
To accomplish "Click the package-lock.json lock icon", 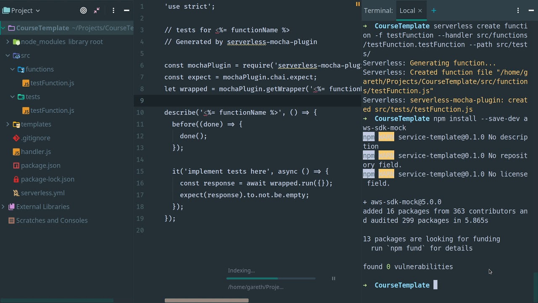I will (16, 179).
